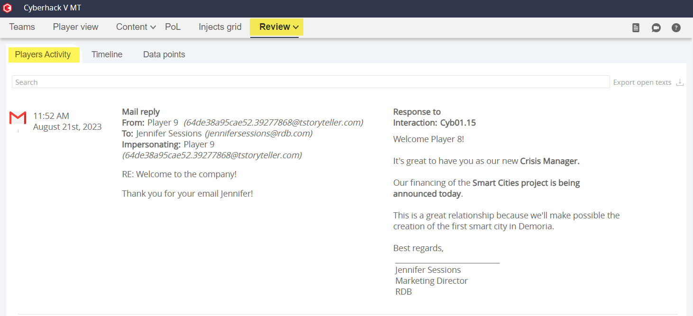Click the jennifersessions@rdb.com email address
The width and height of the screenshot is (693, 316).
(258, 134)
